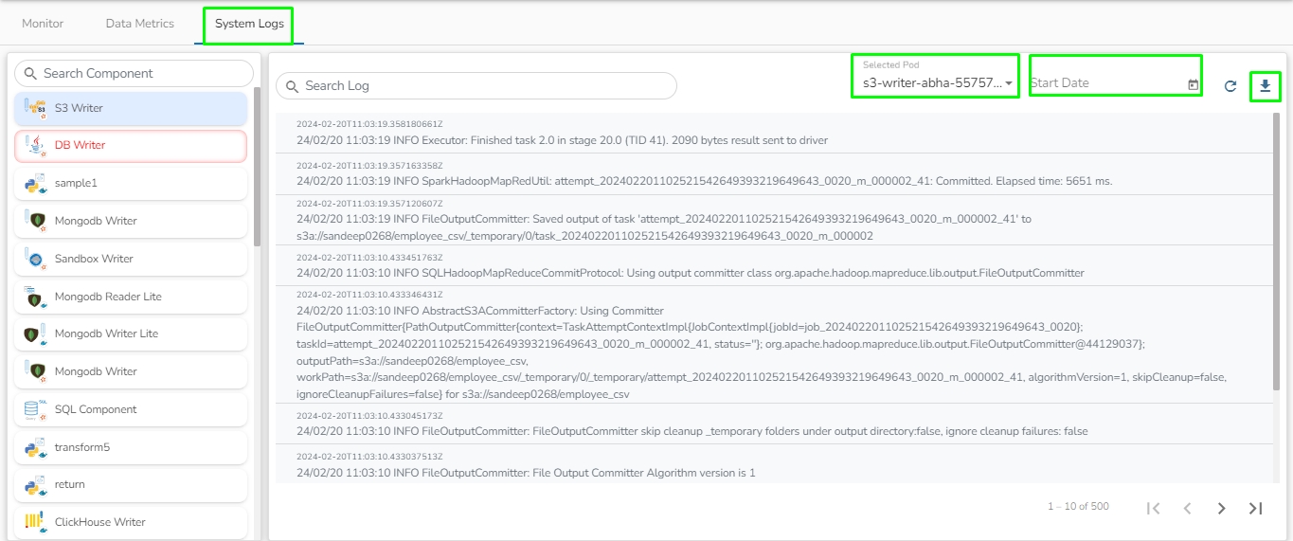The width and height of the screenshot is (1293, 541).
Task: Open the Sandbox Writer component label
Action: 94,259
